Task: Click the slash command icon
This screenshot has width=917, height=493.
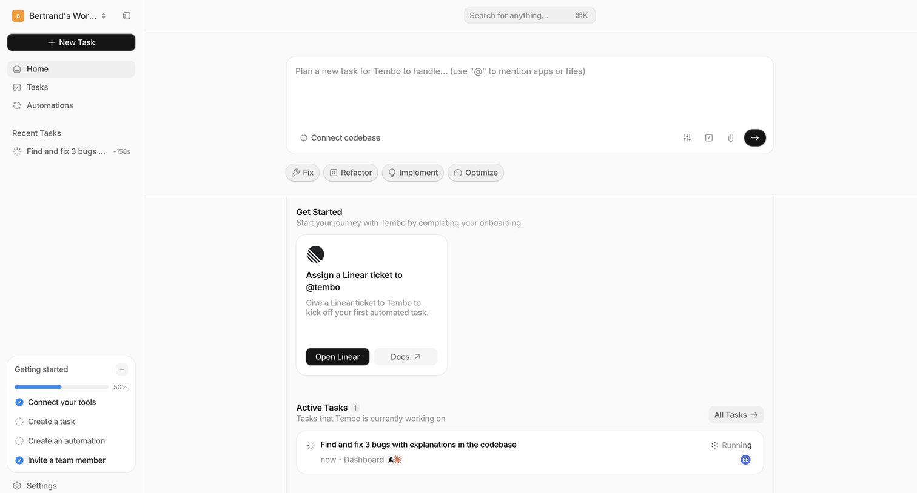Action: [x=709, y=138]
